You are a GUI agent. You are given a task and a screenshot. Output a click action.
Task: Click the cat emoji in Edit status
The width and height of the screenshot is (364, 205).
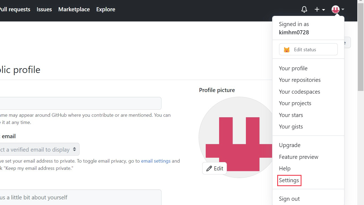point(287,50)
